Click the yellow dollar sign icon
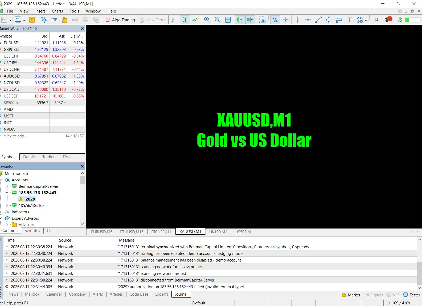 point(32,20)
